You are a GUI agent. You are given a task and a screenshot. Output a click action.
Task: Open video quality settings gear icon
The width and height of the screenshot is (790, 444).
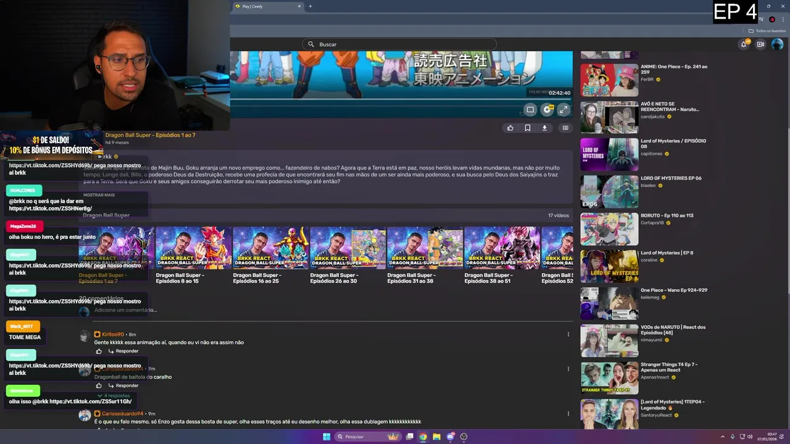pos(547,110)
